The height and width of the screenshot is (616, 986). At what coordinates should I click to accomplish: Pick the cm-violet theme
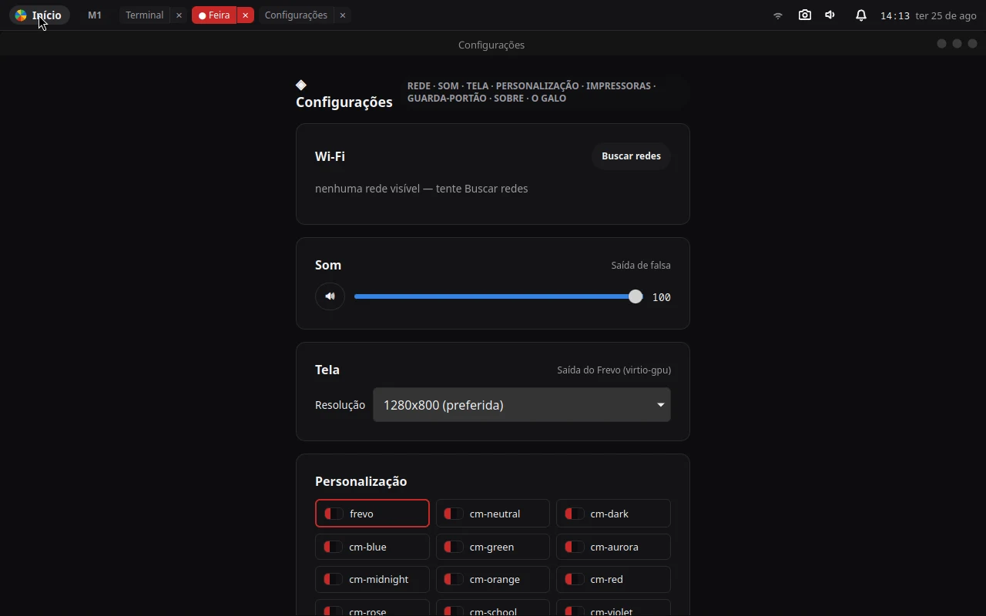click(x=613, y=608)
